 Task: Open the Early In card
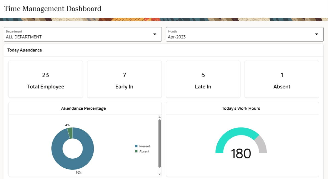124,79
